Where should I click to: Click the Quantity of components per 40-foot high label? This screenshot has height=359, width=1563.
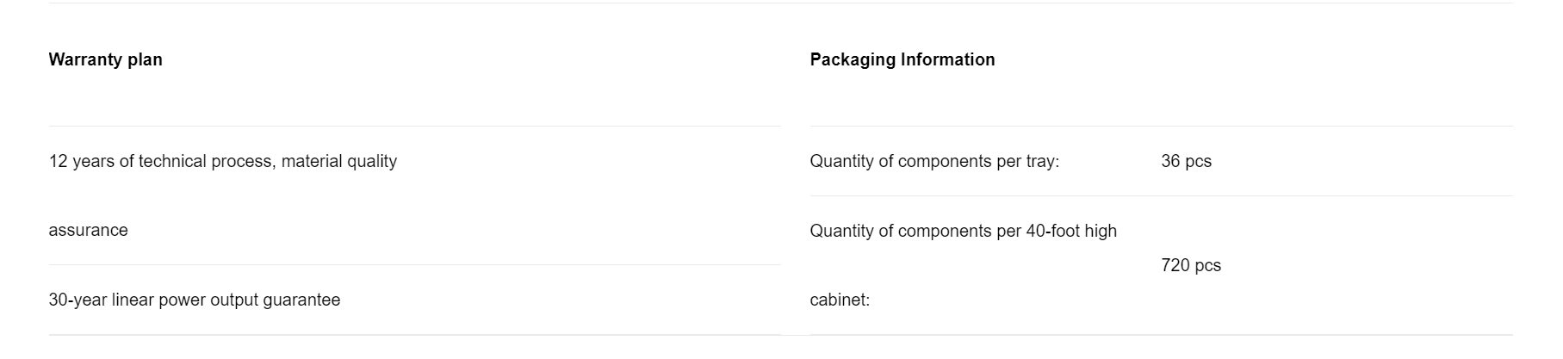point(964,232)
